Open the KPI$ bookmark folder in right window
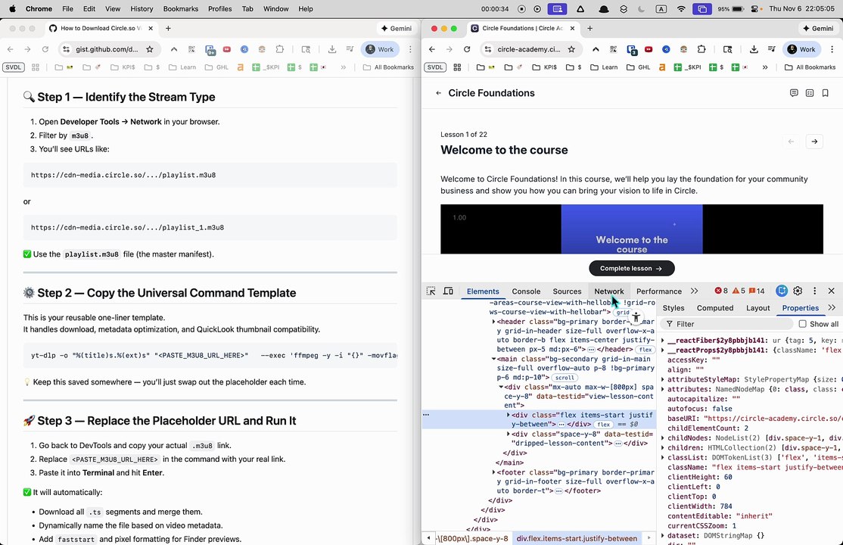 [x=543, y=67]
